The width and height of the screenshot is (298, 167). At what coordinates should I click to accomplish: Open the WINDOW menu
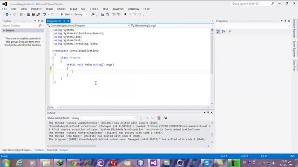coord(134,9)
